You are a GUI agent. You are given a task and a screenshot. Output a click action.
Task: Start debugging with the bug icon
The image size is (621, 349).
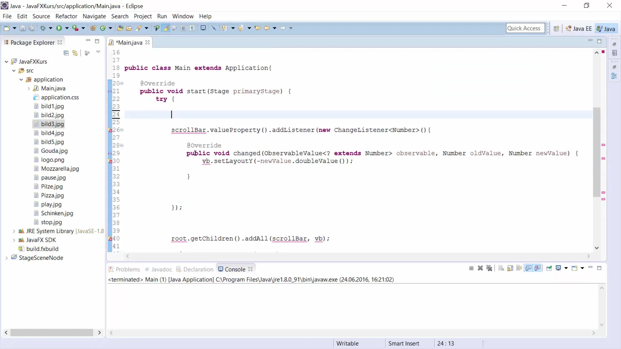point(43,28)
